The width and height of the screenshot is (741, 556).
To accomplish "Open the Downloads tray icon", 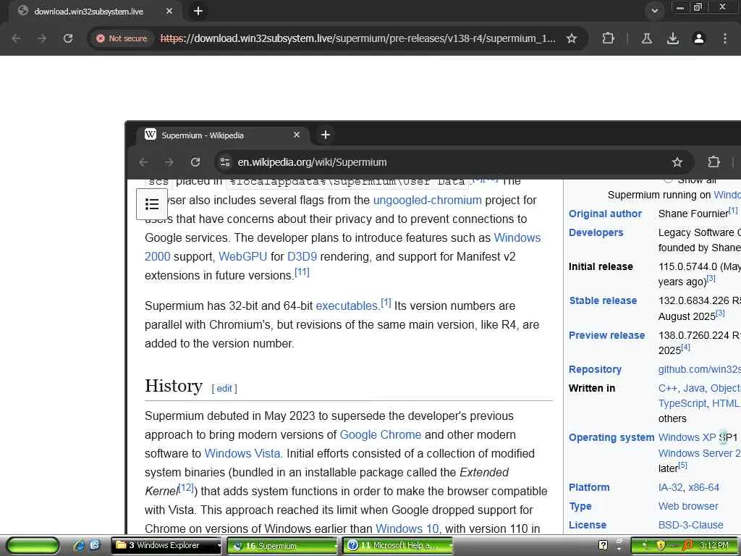I will (673, 38).
